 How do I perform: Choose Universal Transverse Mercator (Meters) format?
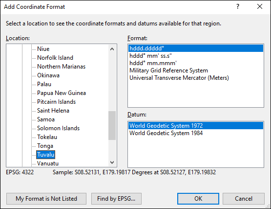tap(196, 78)
